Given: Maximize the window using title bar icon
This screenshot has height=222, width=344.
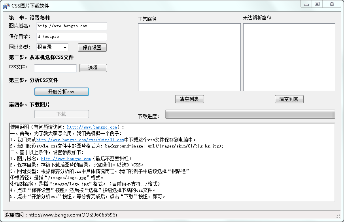Looking at the screenshot, I should [317, 4].
